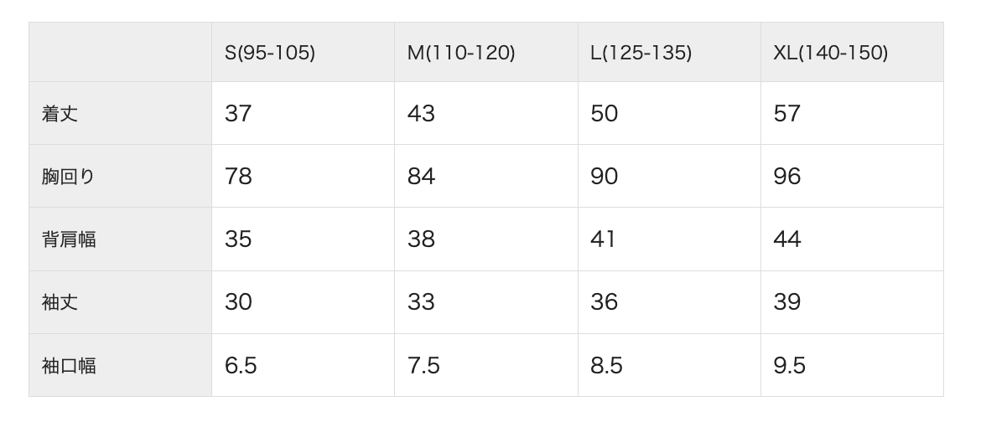The height and width of the screenshot is (427, 981).
Task: Select the cell with value 50
Action: point(604,114)
